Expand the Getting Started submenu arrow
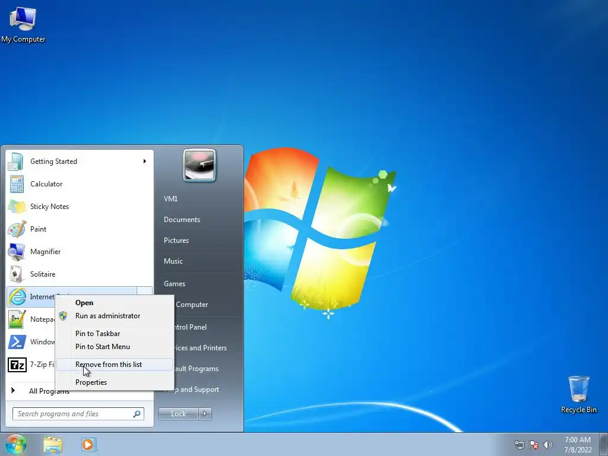The width and height of the screenshot is (608, 456). click(x=145, y=161)
